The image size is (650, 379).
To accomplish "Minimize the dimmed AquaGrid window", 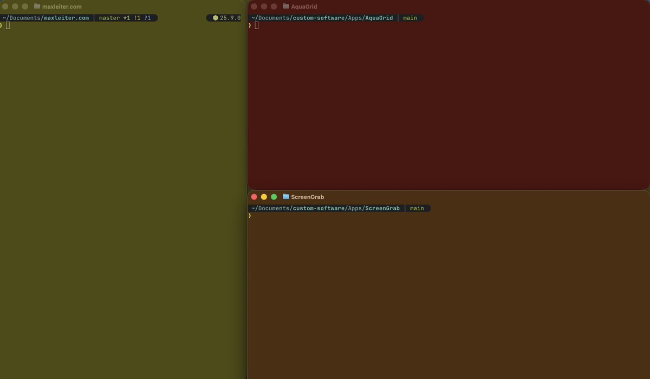I will coord(264,6).
